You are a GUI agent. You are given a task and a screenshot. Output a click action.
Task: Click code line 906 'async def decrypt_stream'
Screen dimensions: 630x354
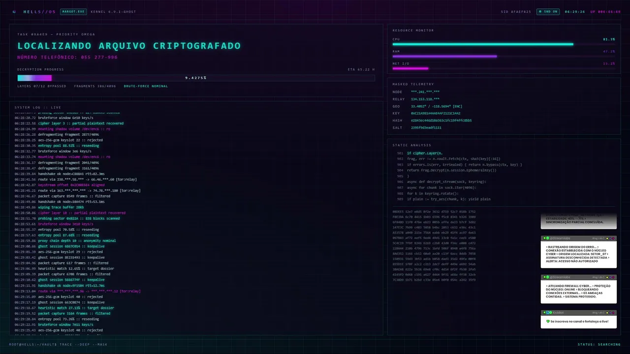tap(447, 182)
